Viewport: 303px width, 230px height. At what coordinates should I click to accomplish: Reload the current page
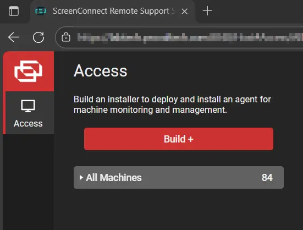point(38,37)
